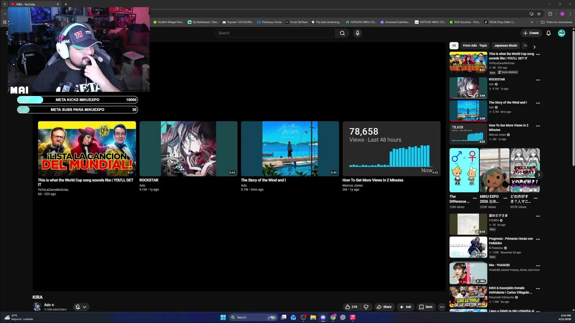575x323 pixels.
Task: Open the Music app in taskbar
Action: [x=353, y=317]
